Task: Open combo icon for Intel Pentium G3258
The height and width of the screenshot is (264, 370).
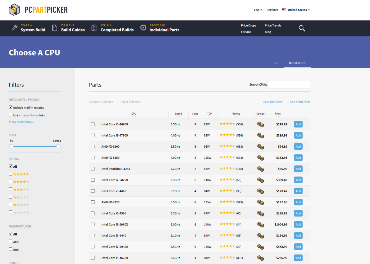Action: coord(261,169)
